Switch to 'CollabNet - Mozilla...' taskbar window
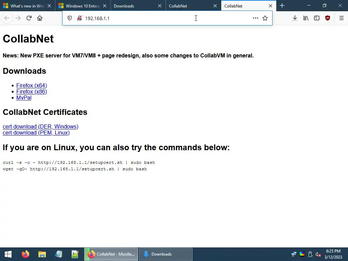Image resolution: width=348 pixels, height=261 pixels. pos(111,254)
